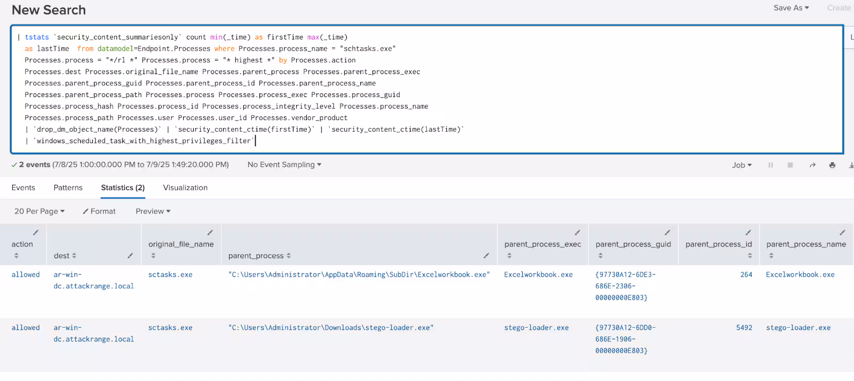Format the parent_process column via pencil icon
The width and height of the screenshot is (854, 381).
point(486,256)
